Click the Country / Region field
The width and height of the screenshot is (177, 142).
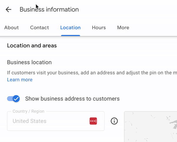click(x=56, y=121)
